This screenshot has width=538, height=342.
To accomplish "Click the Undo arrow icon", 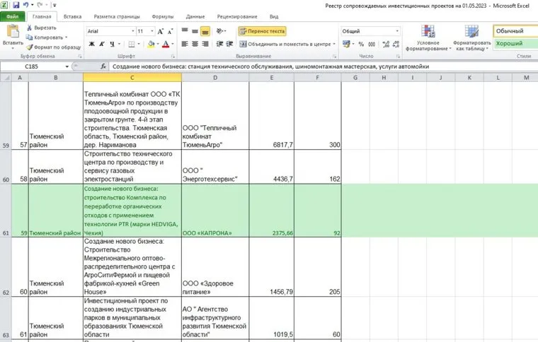I will (x=25, y=4).
